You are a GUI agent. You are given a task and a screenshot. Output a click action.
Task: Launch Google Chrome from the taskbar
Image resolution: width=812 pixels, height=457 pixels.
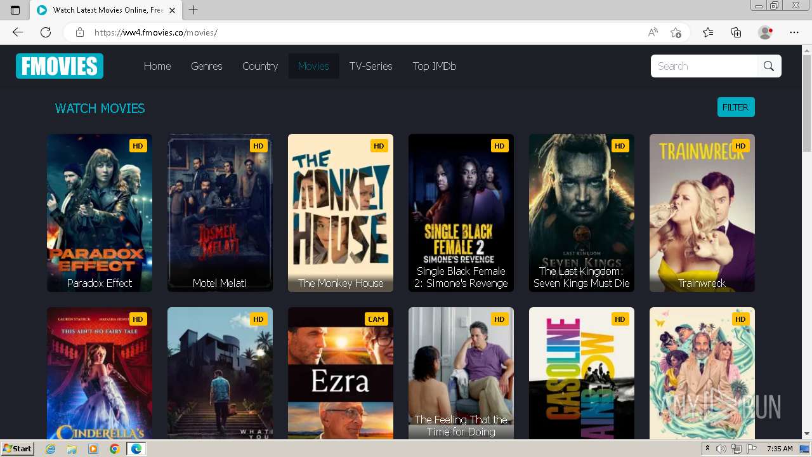click(x=115, y=449)
